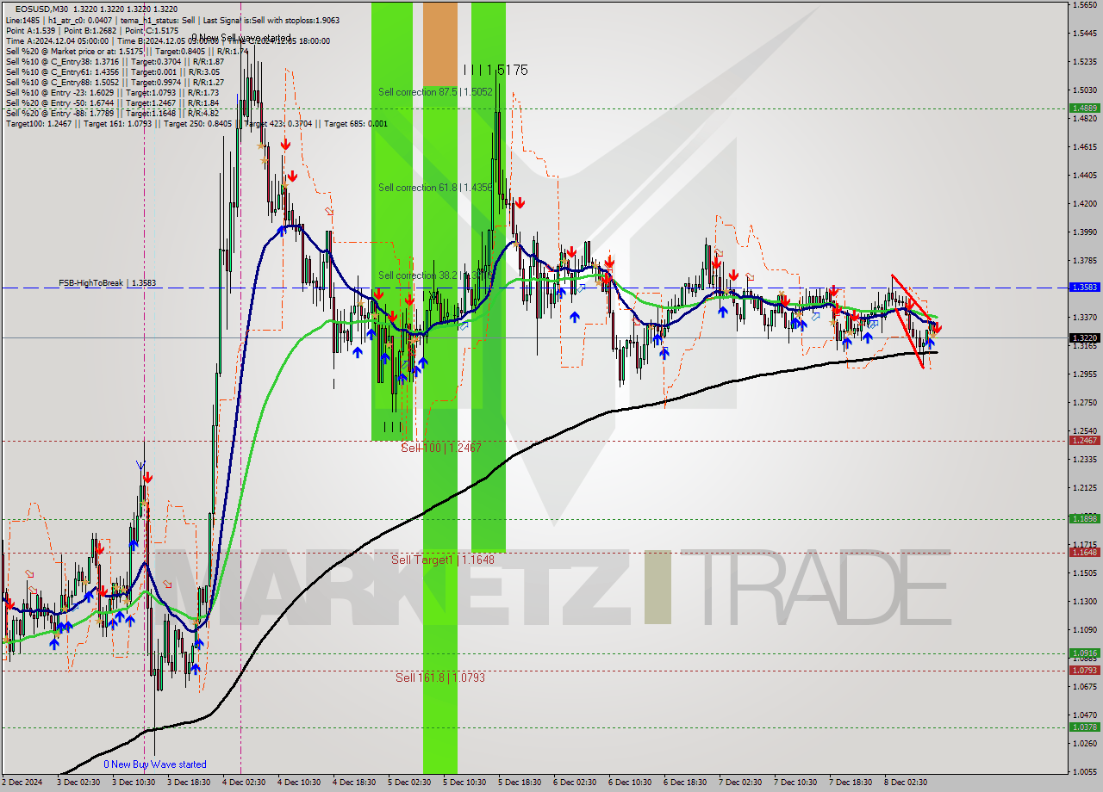Click the 1.5655 top price scale value
The width and height of the screenshot is (1103, 792).
point(1084,5)
